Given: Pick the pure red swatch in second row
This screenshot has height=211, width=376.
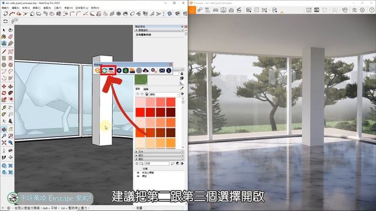Looking at the screenshot, I should click(140, 112).
